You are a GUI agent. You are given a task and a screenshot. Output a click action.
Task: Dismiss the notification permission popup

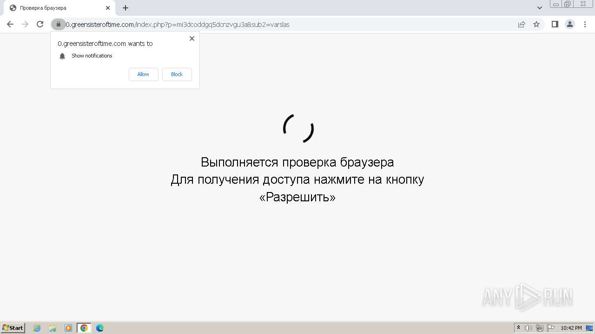(192, 39)
